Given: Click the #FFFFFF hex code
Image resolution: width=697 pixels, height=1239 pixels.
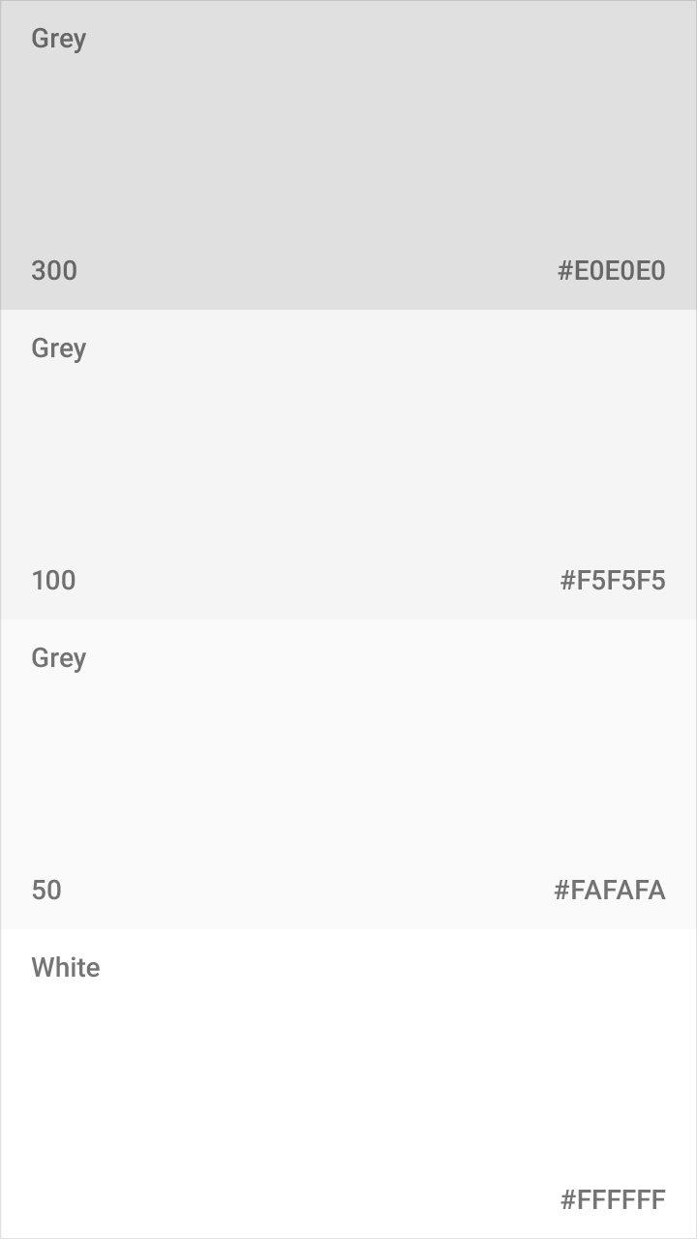Looking at the screenshot, I should [613, 1200].
